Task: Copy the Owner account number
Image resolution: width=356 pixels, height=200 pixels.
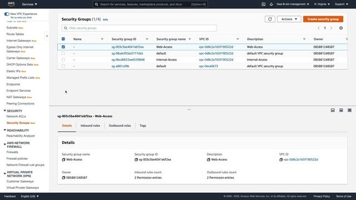Action: [x=63, y=178]
